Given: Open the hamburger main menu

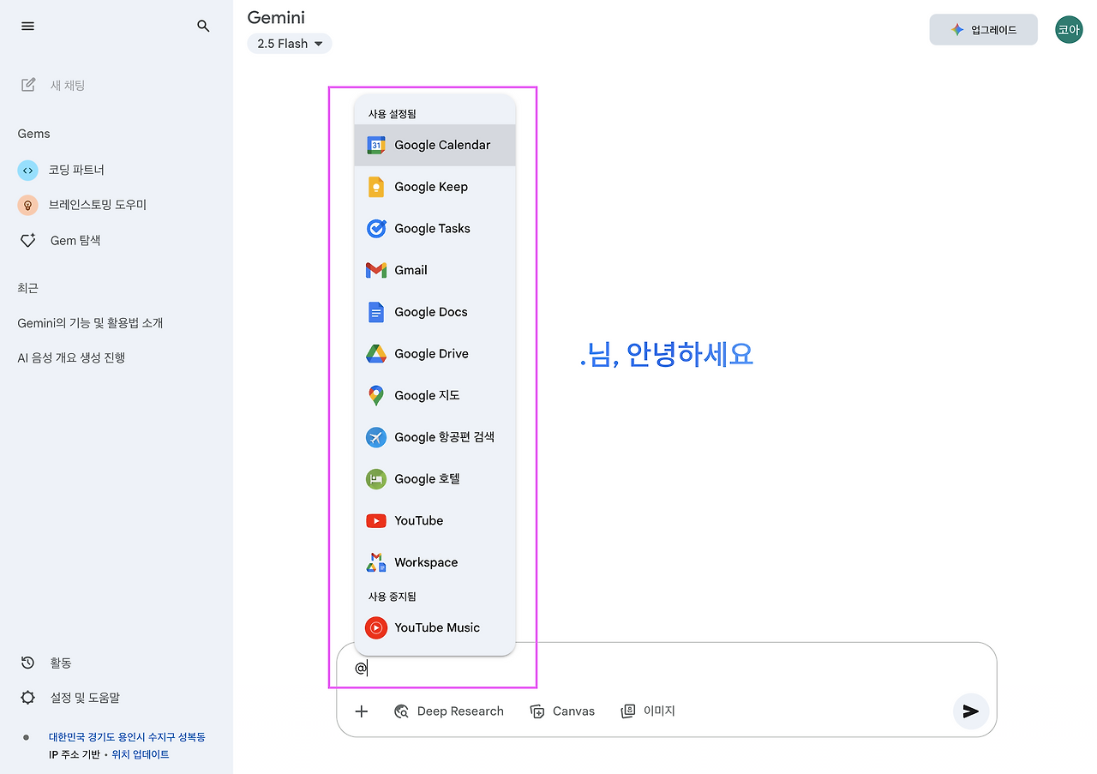Looking at the screenshot, I should click(27, 27).
